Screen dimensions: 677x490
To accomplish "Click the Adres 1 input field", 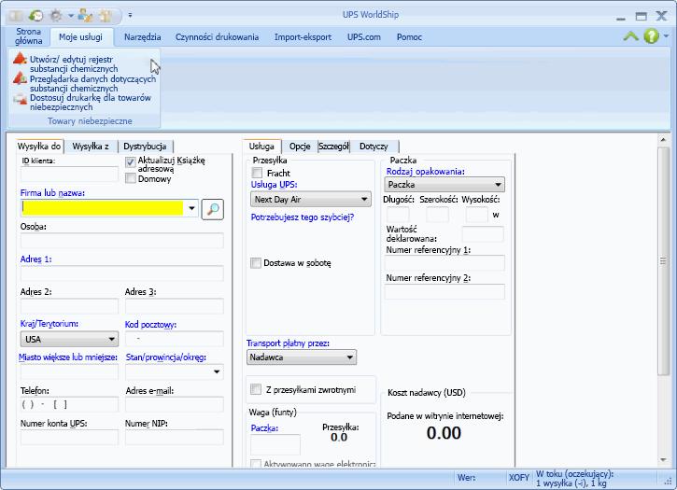I will pyautogui.click(x=122, y=273).
